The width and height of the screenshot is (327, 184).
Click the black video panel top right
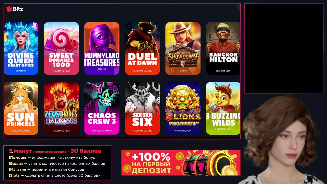click(284, 49)
